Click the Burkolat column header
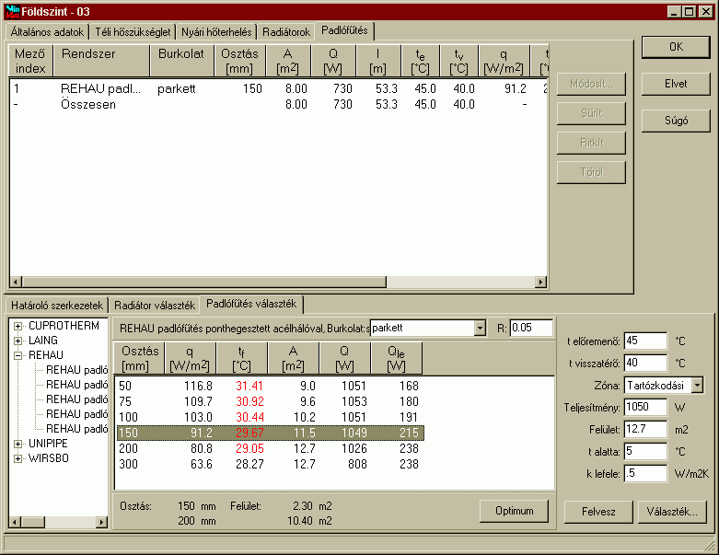 coord(181,61)
